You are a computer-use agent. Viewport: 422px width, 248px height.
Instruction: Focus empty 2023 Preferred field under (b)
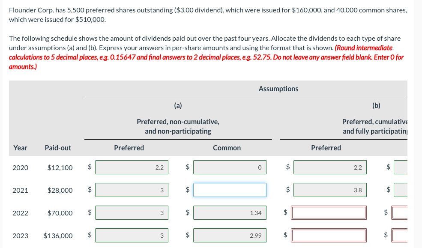[x=329, y=236]
